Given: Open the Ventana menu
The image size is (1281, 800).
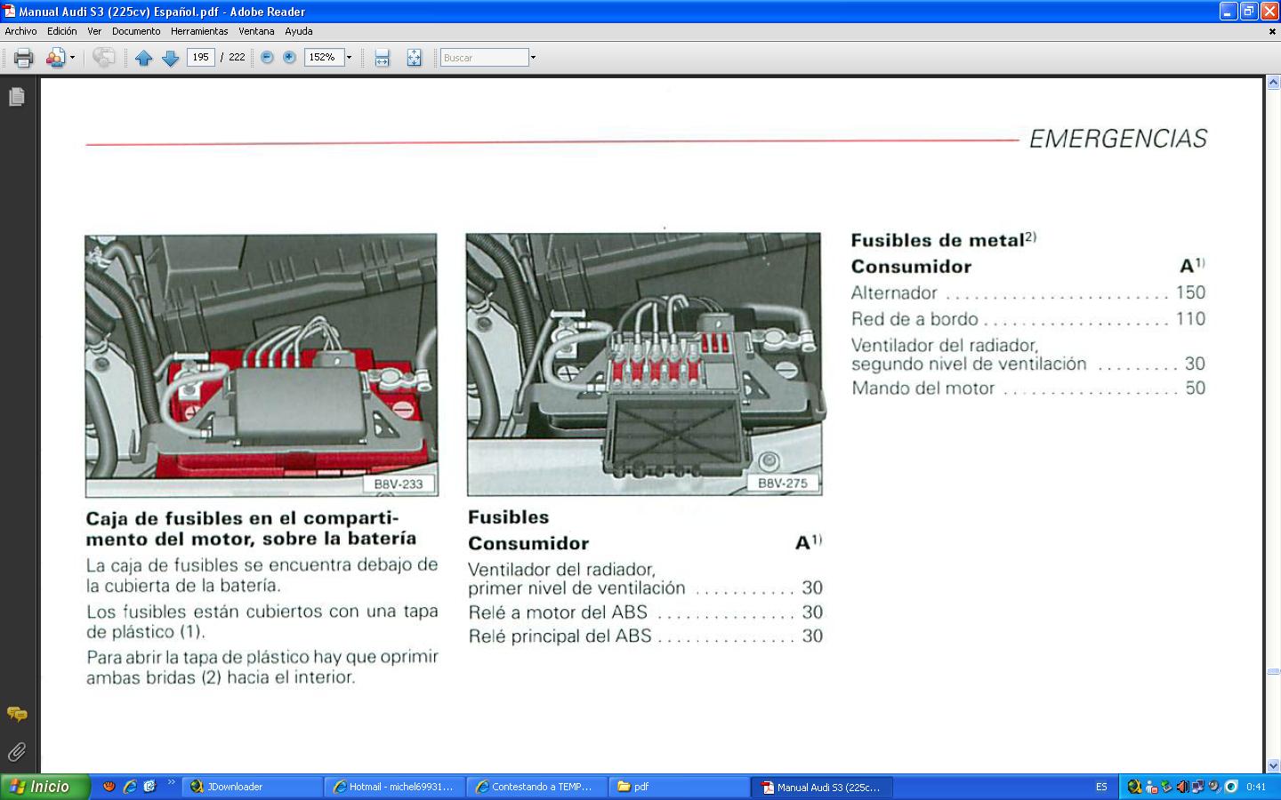Looking at the screenshot, I should 256,31.
